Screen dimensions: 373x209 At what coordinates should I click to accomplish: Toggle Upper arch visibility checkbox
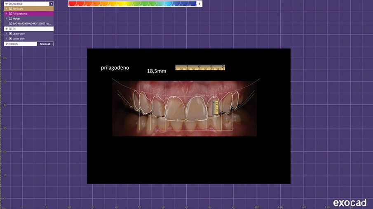pyautogui.click(x=10, y=34)
